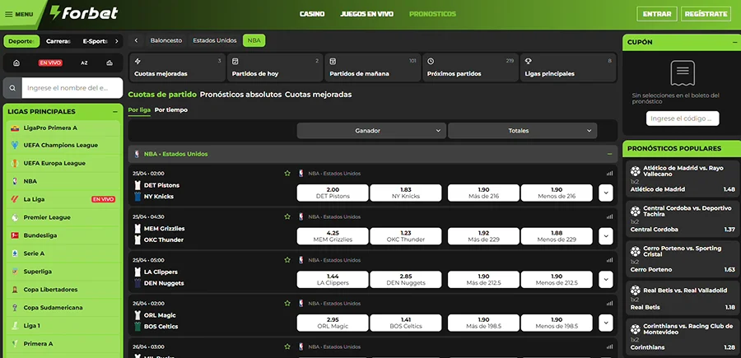Switch to Pronósticos absolutos tab
This screenshot has height=358, width=741.
coord(240,95)
